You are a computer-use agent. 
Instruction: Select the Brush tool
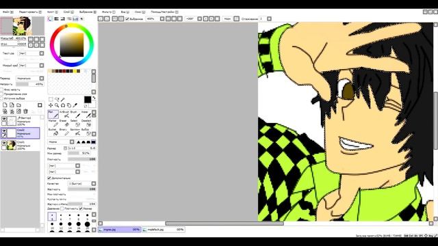[75, 114]
